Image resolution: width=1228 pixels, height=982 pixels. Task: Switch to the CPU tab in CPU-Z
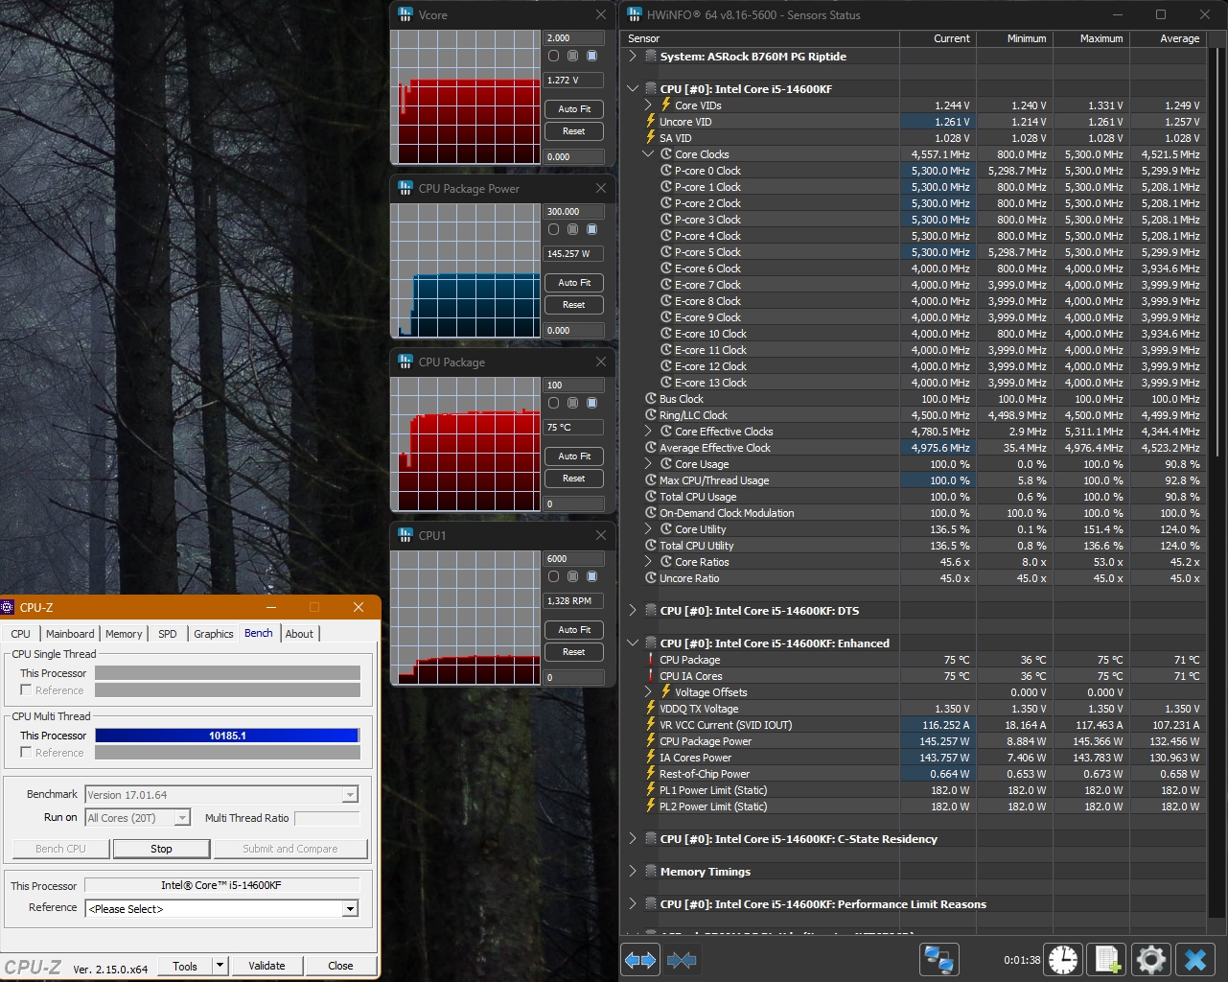coord(20,634)
